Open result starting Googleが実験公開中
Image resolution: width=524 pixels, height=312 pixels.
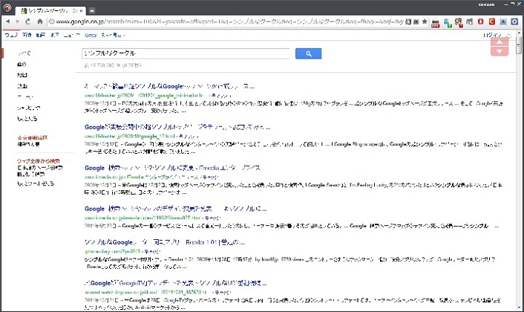pyautogui.click(x=177, y=127)
